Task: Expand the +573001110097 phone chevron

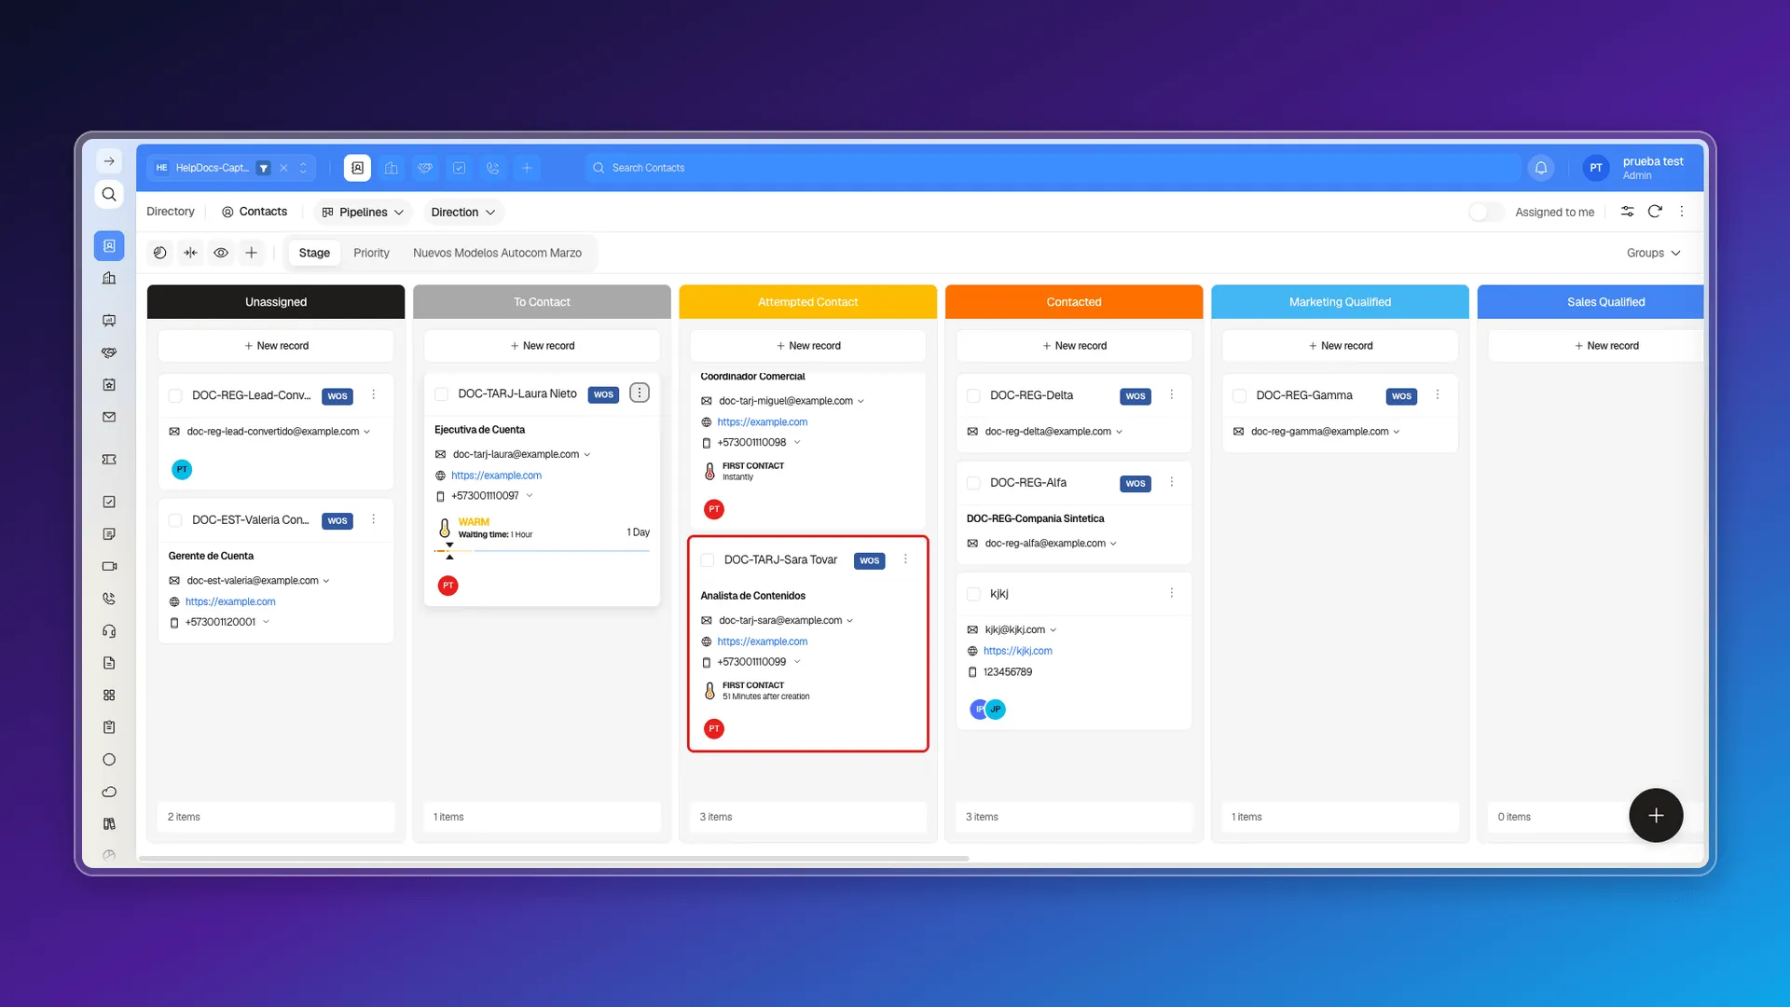Action: pyautogui.click(x=530, y=496)
